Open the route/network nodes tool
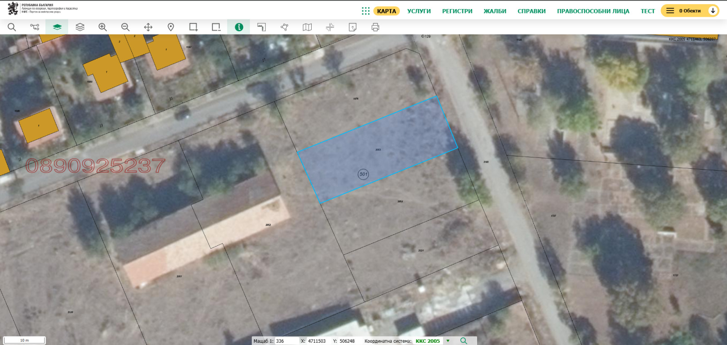This screenshot has width=727, height=345. pos(35,27)
